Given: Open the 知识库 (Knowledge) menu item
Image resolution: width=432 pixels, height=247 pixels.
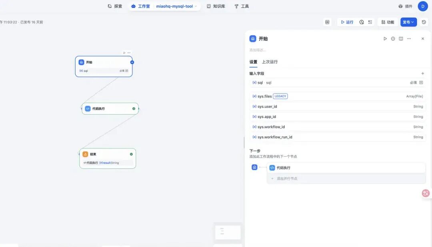Looking at the screenshot, I should [x=216, y=6].
